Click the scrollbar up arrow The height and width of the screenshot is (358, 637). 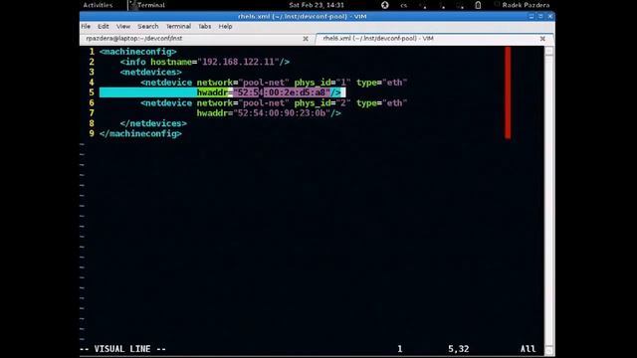(548, 51)
